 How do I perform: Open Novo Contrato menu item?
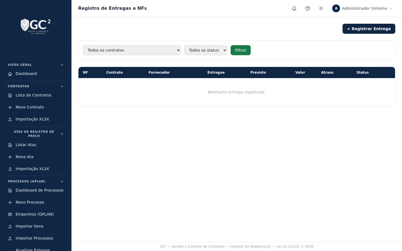click(36, 107)
